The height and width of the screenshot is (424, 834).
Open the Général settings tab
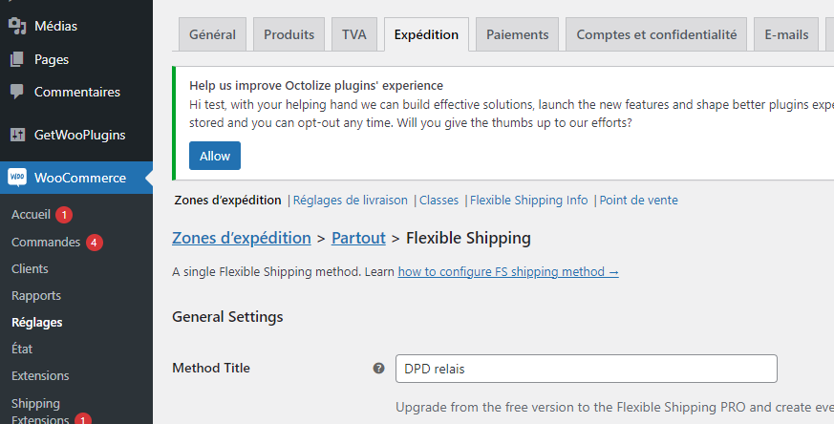(x=212, y=34)
